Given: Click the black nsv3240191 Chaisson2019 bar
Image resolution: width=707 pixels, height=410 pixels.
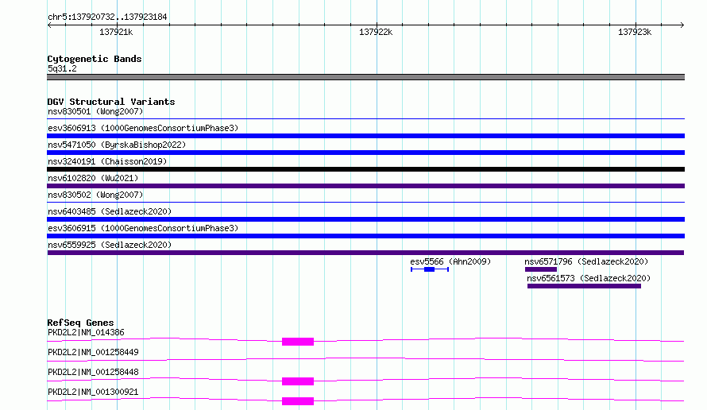Looking at the screenshot, I should point(365,169).
